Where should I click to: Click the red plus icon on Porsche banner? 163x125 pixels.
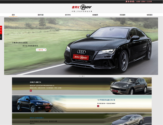click(x=31, y=90)
